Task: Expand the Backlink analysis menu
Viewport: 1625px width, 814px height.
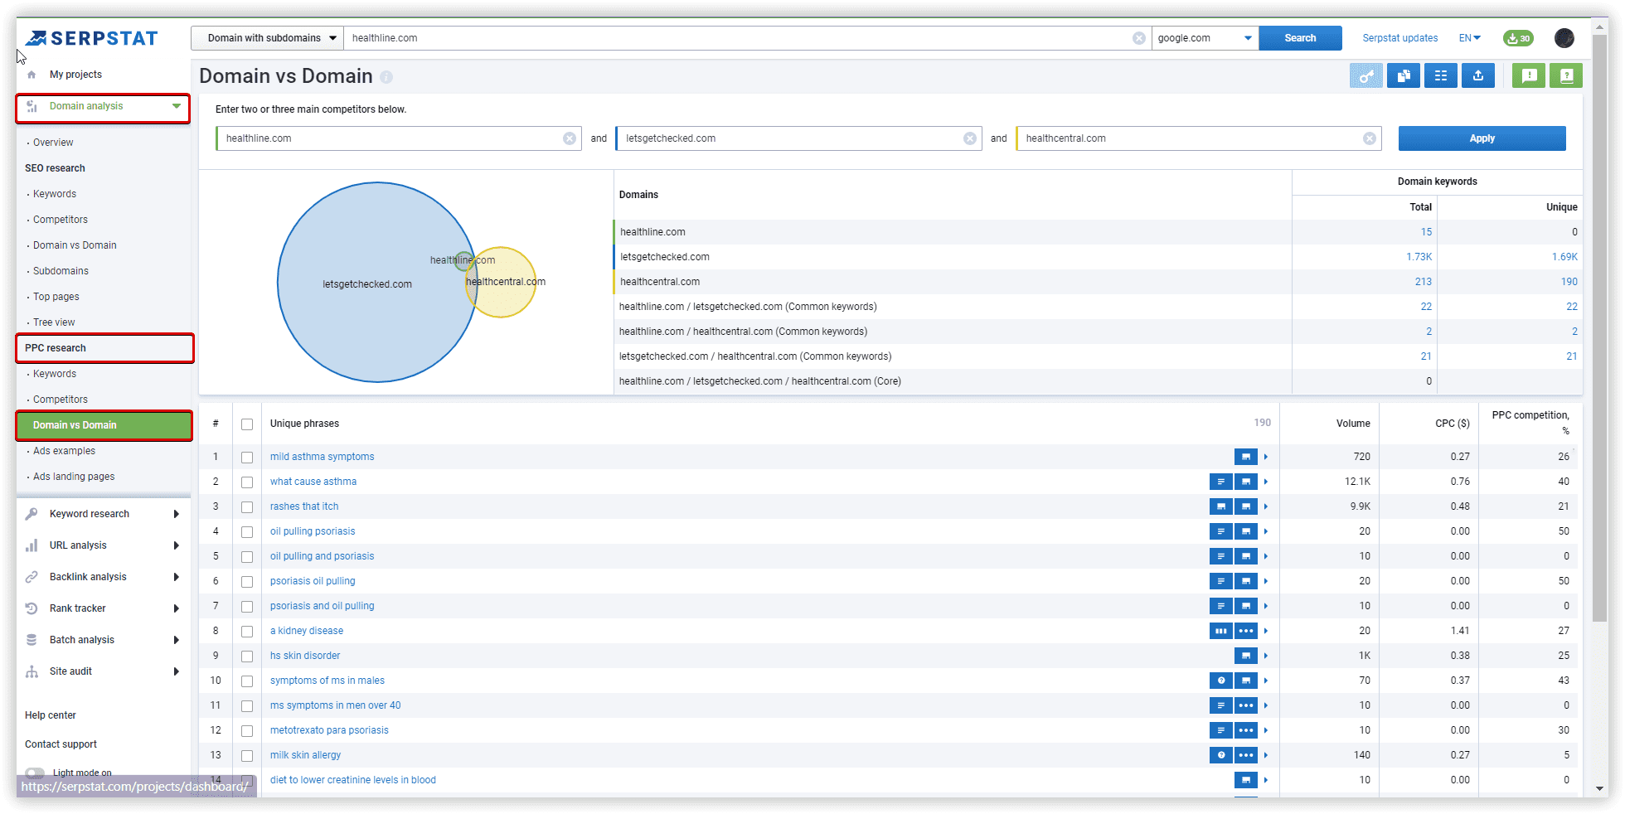Action: click(177, 577)
